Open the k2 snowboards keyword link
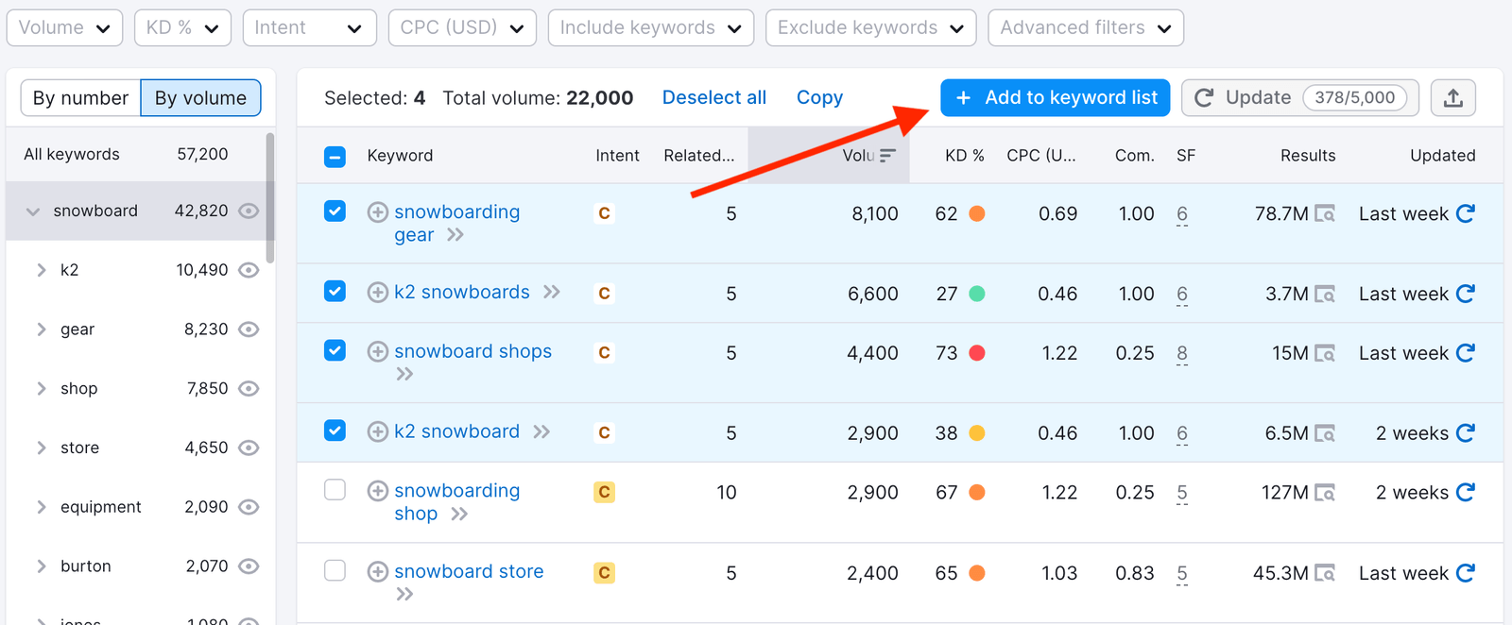 point(462,293)
